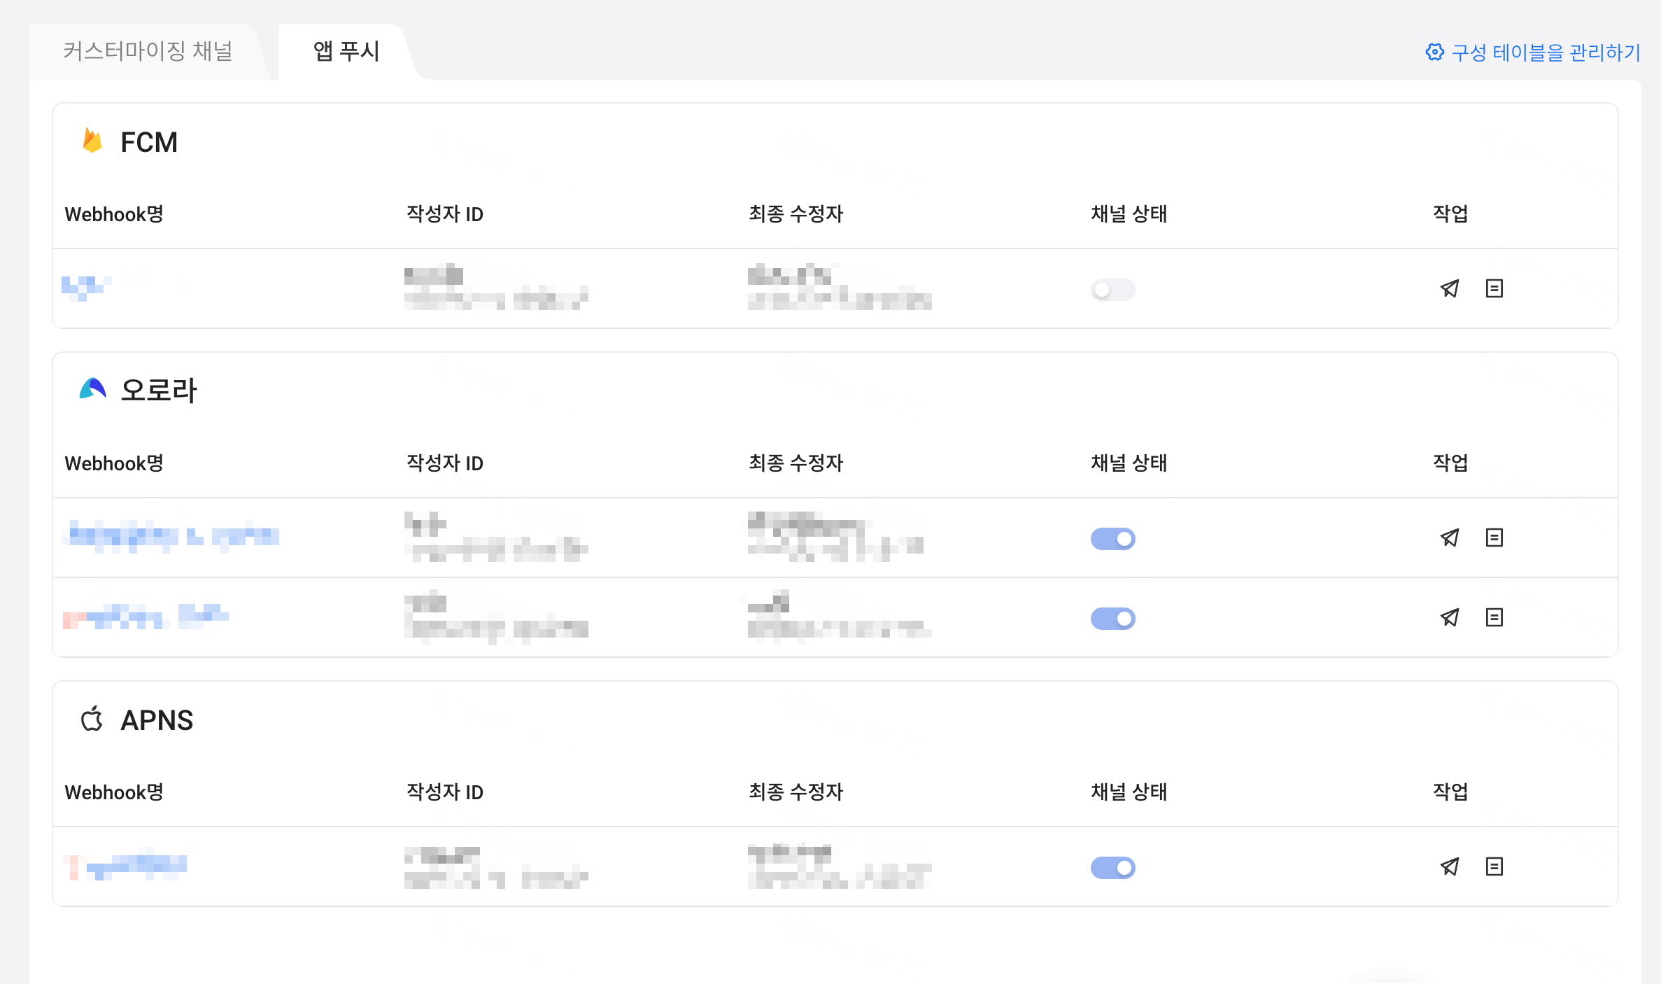Click send icon in the second 오로라 row
This screenshot has width=1661, height=984.
point(1450,617)
